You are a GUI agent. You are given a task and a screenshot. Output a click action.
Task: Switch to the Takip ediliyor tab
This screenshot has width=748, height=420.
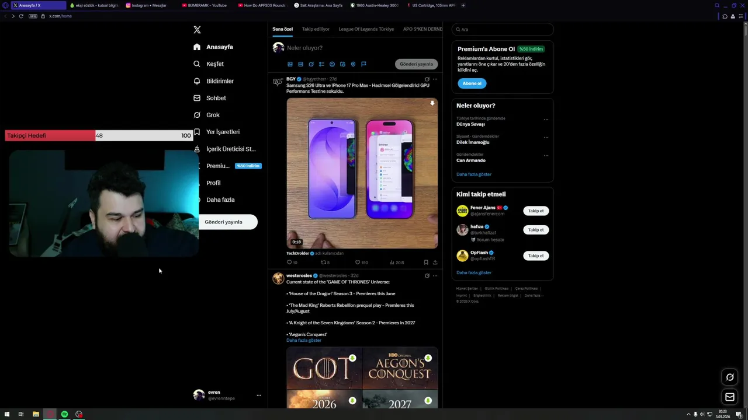pos(316,29)
